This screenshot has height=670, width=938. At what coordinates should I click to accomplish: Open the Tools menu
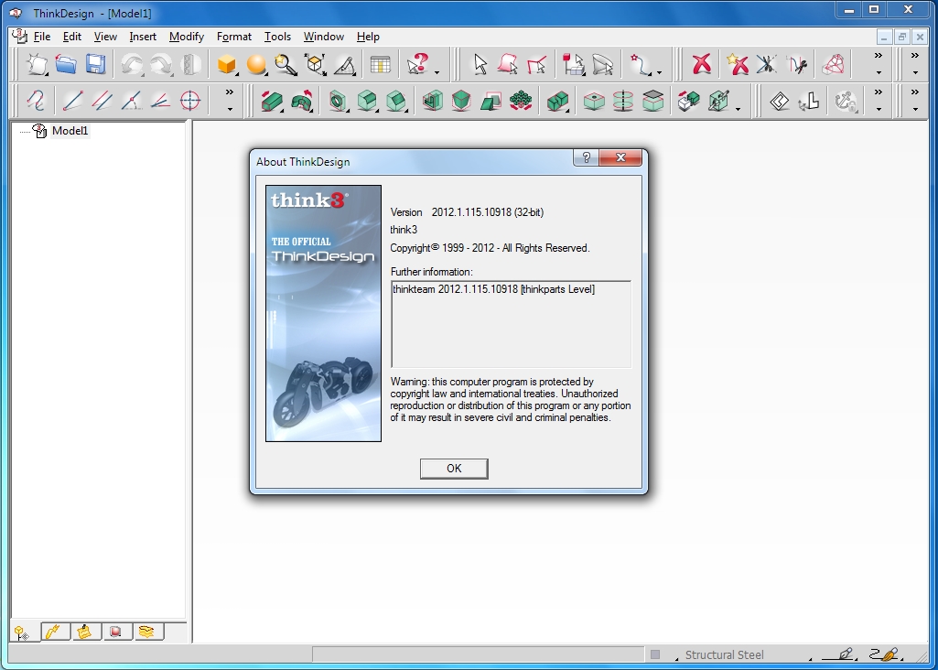pos(277,37)
